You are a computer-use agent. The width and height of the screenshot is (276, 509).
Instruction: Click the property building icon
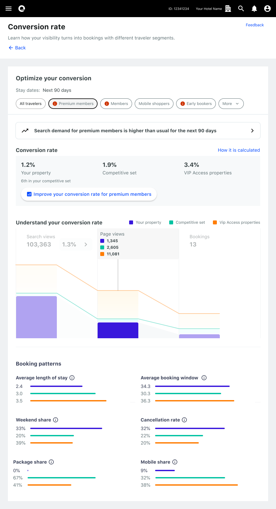[228, 9]
